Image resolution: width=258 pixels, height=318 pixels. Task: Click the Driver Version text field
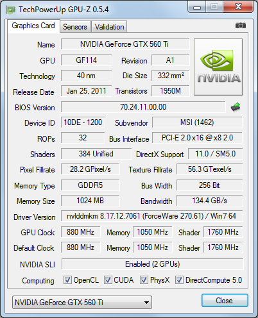152,216
